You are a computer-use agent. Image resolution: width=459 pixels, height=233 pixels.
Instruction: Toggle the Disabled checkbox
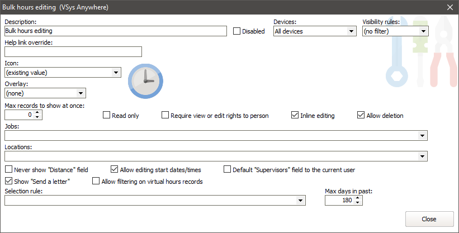[236, 31]
